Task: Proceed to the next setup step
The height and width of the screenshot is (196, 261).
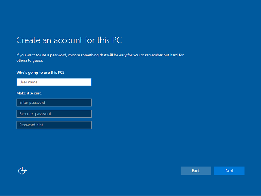Action: tap(229, 171)
